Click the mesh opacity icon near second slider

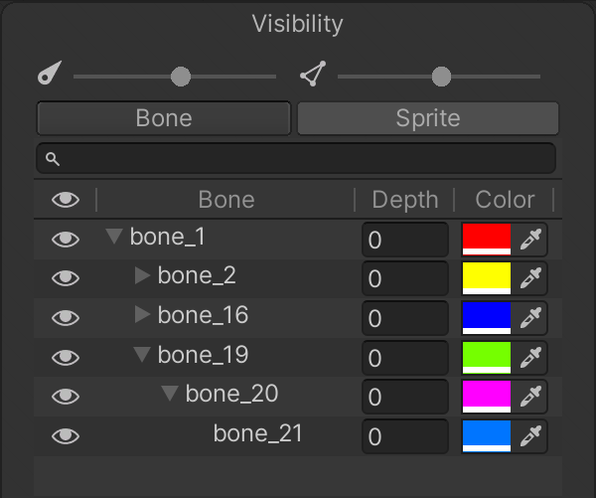(x=314, y=75)
